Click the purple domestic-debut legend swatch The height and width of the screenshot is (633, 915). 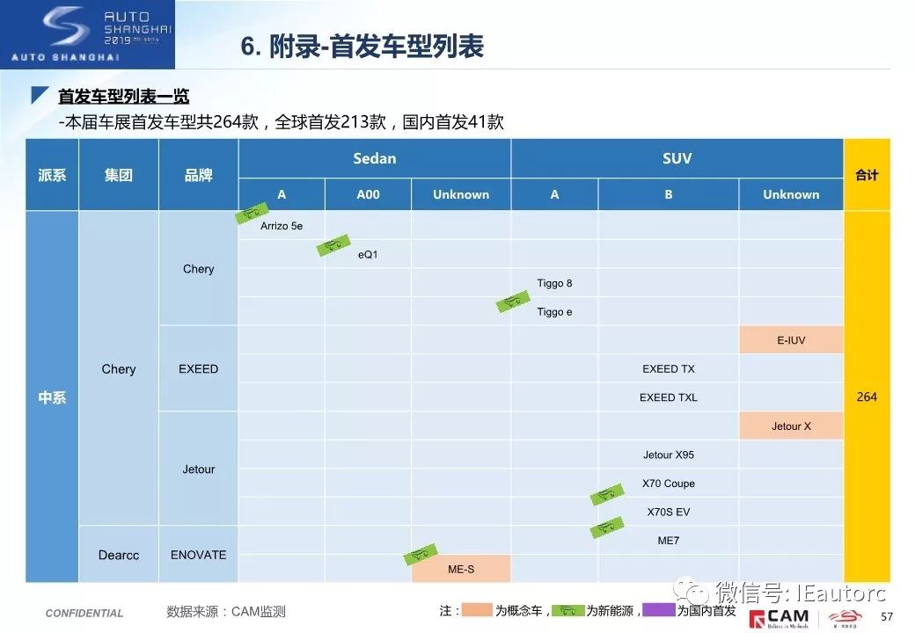coord(659,609)
